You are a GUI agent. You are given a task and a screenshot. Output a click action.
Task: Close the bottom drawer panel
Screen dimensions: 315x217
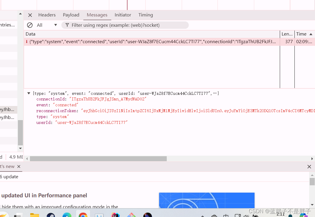pyautogui.click(x=309, y=166)
